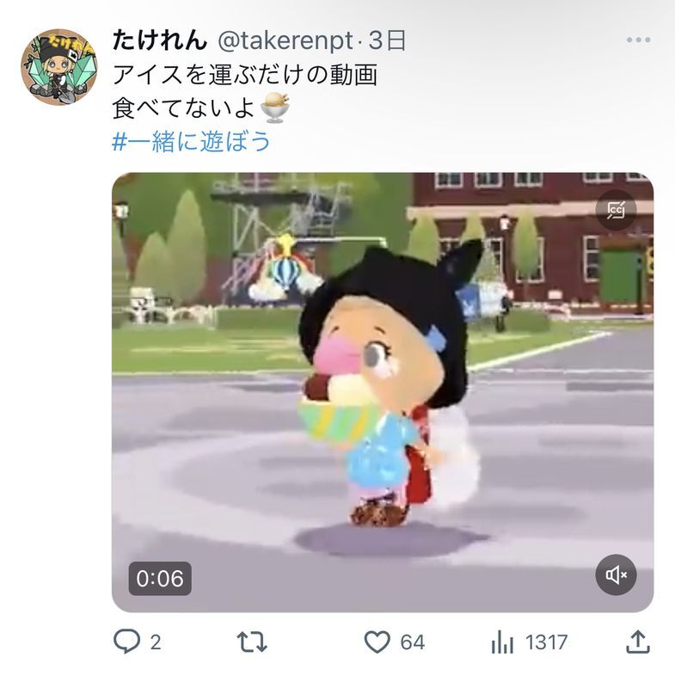Toggle the video mute speaker button

pyautogui.click(x=616, y=574)
